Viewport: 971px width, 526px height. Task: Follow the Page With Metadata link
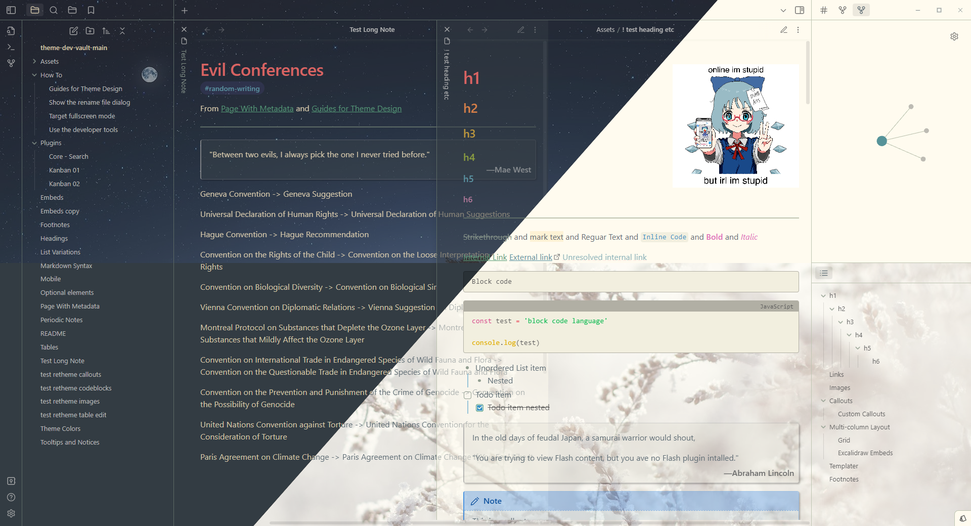click(x=257, y=109)
